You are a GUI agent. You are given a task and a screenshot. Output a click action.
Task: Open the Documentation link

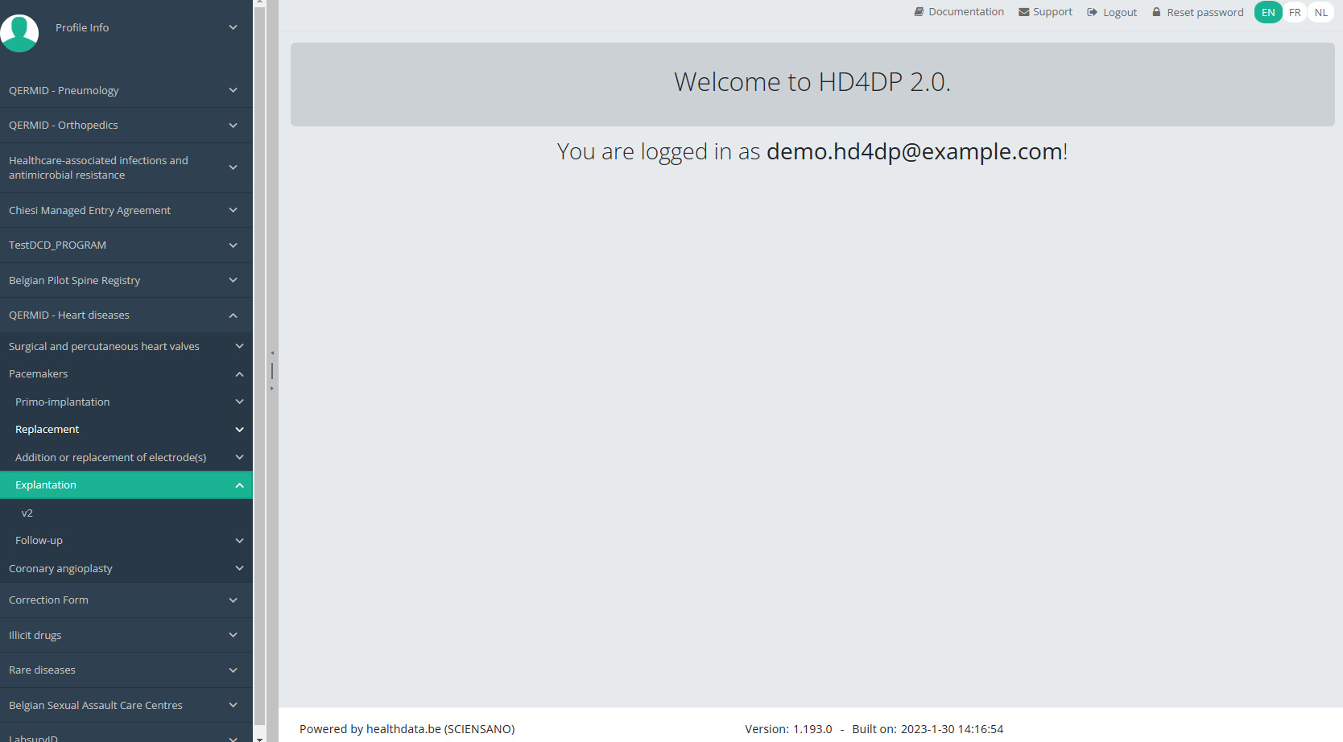[965, 12]
